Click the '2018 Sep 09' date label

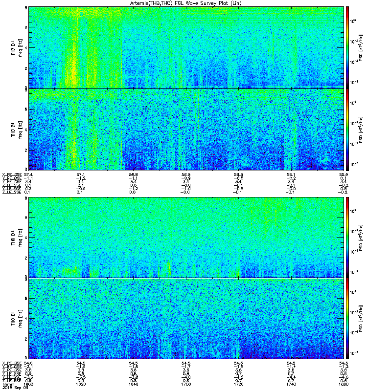(x=15, y=388)
